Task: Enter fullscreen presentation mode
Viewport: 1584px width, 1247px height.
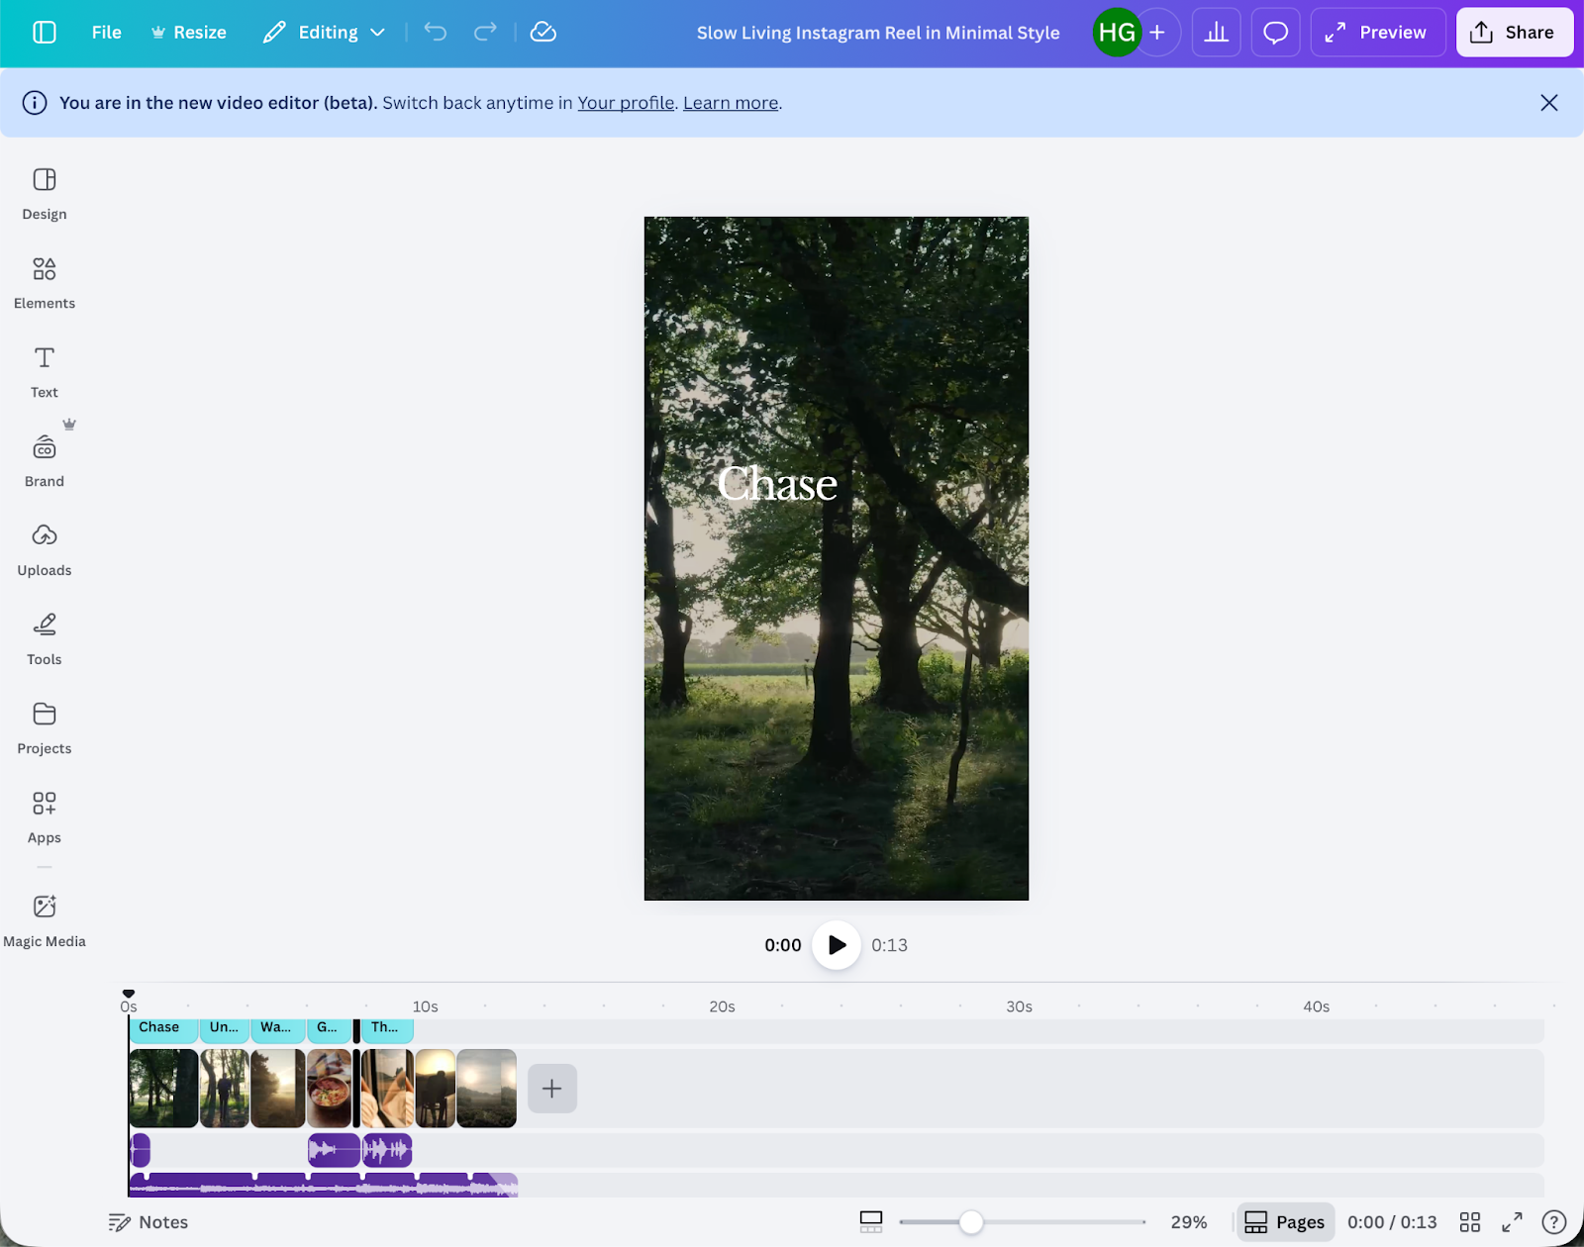Action: pos(1513,1221)
